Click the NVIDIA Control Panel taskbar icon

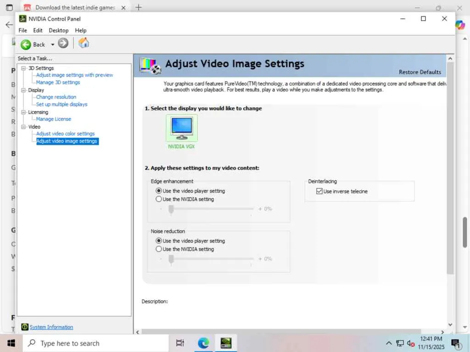pos(226,343)
